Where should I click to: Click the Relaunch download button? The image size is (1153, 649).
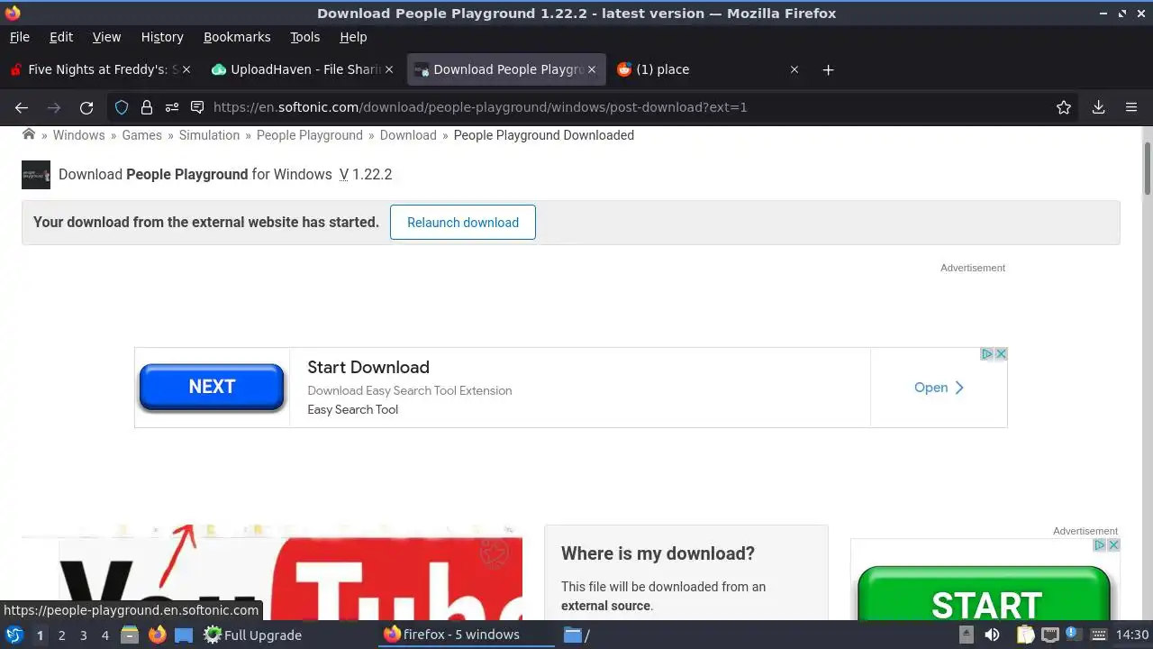[463, 223]
